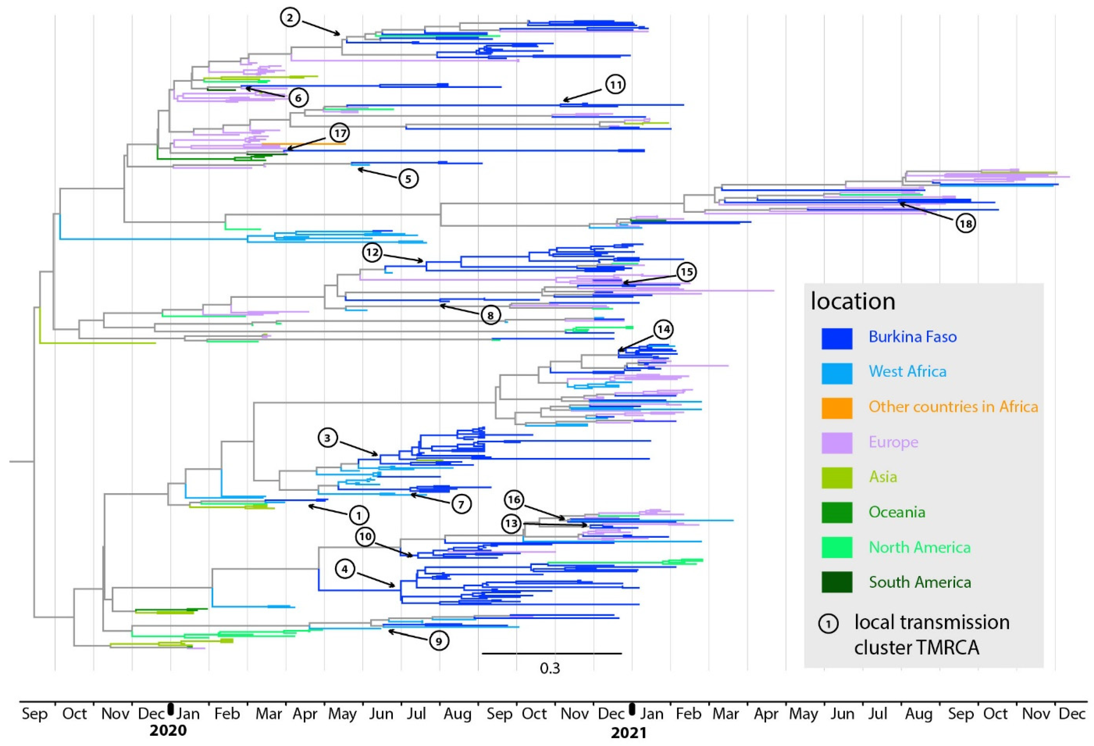Click the circled cluster marker 12
This screenshot has width=1094, height=746.
(x=372, y=252)
